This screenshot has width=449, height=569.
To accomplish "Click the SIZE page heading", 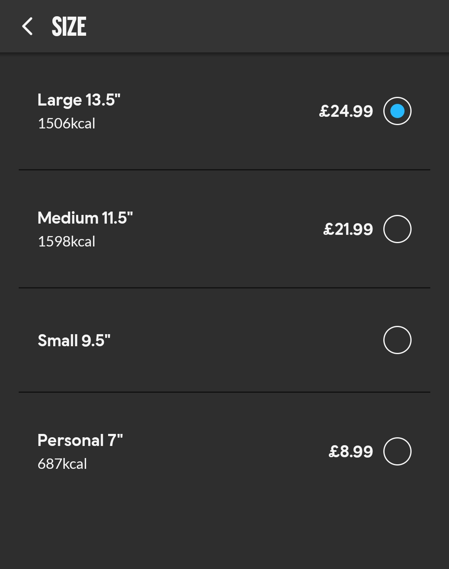I will point(69,27).
